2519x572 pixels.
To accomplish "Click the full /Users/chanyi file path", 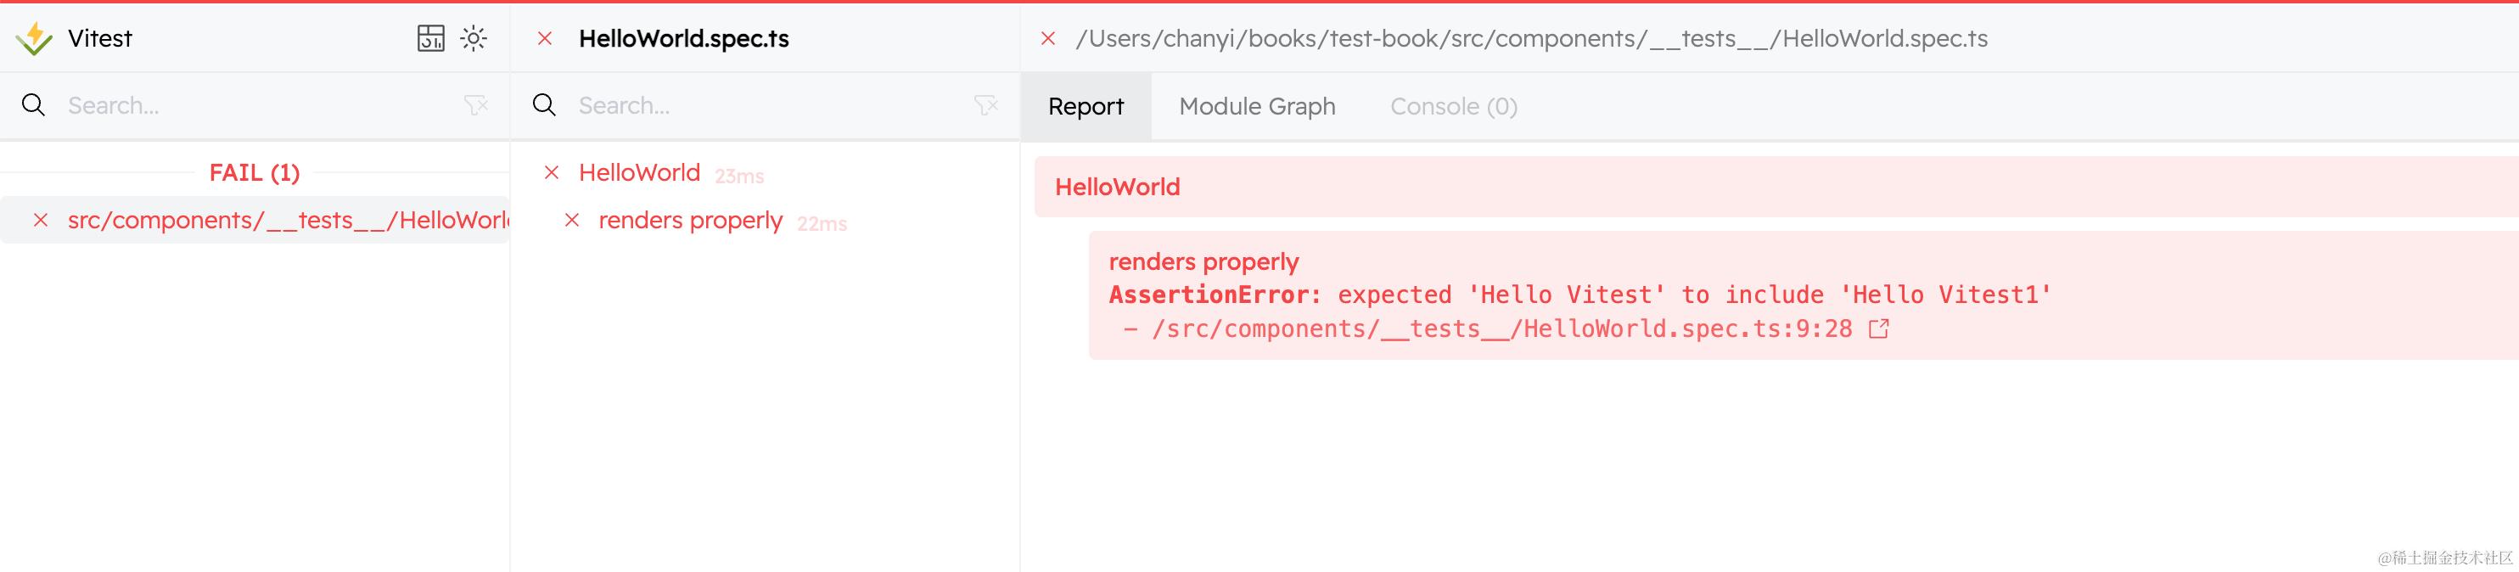I will coord(1531,38).
